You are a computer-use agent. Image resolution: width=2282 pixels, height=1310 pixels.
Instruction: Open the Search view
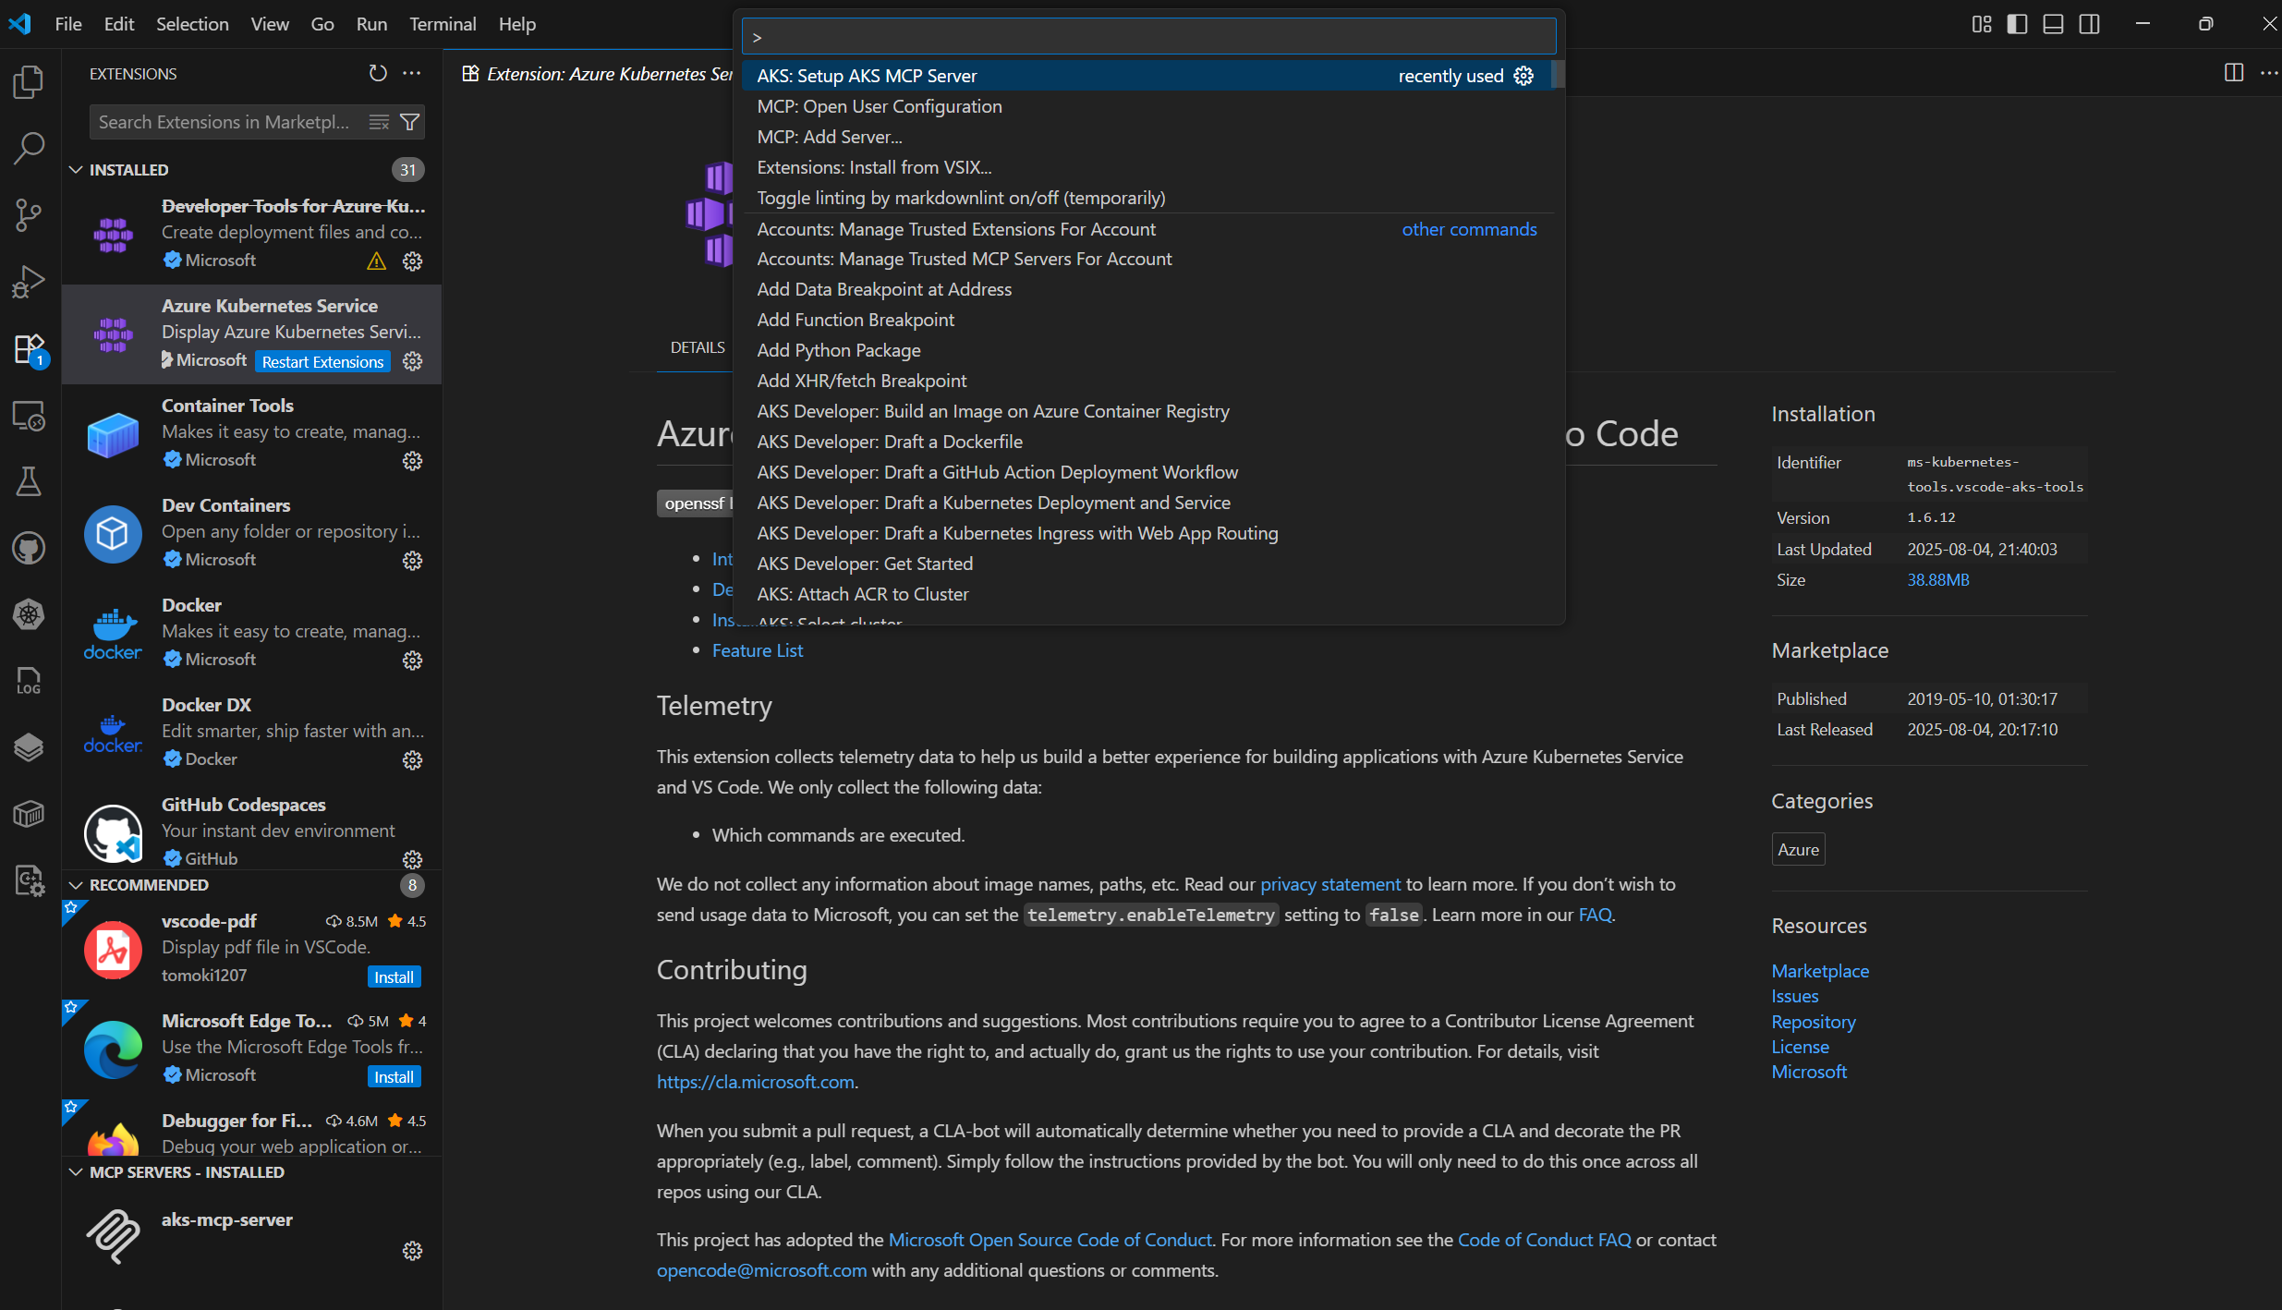pos(29,148)
